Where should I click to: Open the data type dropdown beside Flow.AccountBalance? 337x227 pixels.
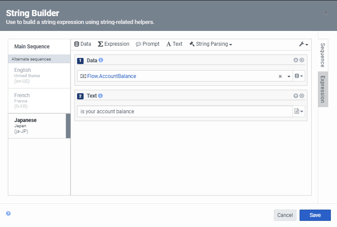(299, 76)
